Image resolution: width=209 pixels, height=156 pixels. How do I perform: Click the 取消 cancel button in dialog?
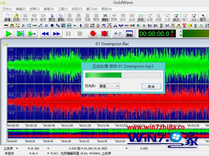click(x=151, y=87)
